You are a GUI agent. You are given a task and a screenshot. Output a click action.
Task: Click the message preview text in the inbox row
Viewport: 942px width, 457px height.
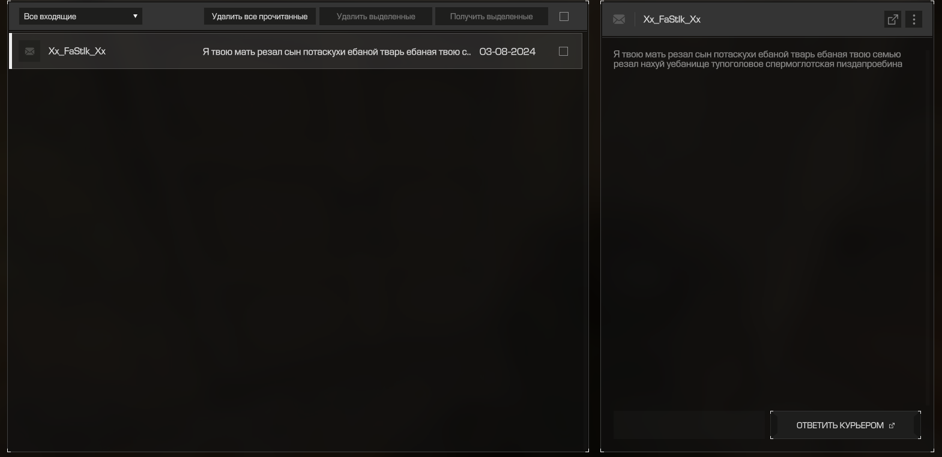(337, 52)
